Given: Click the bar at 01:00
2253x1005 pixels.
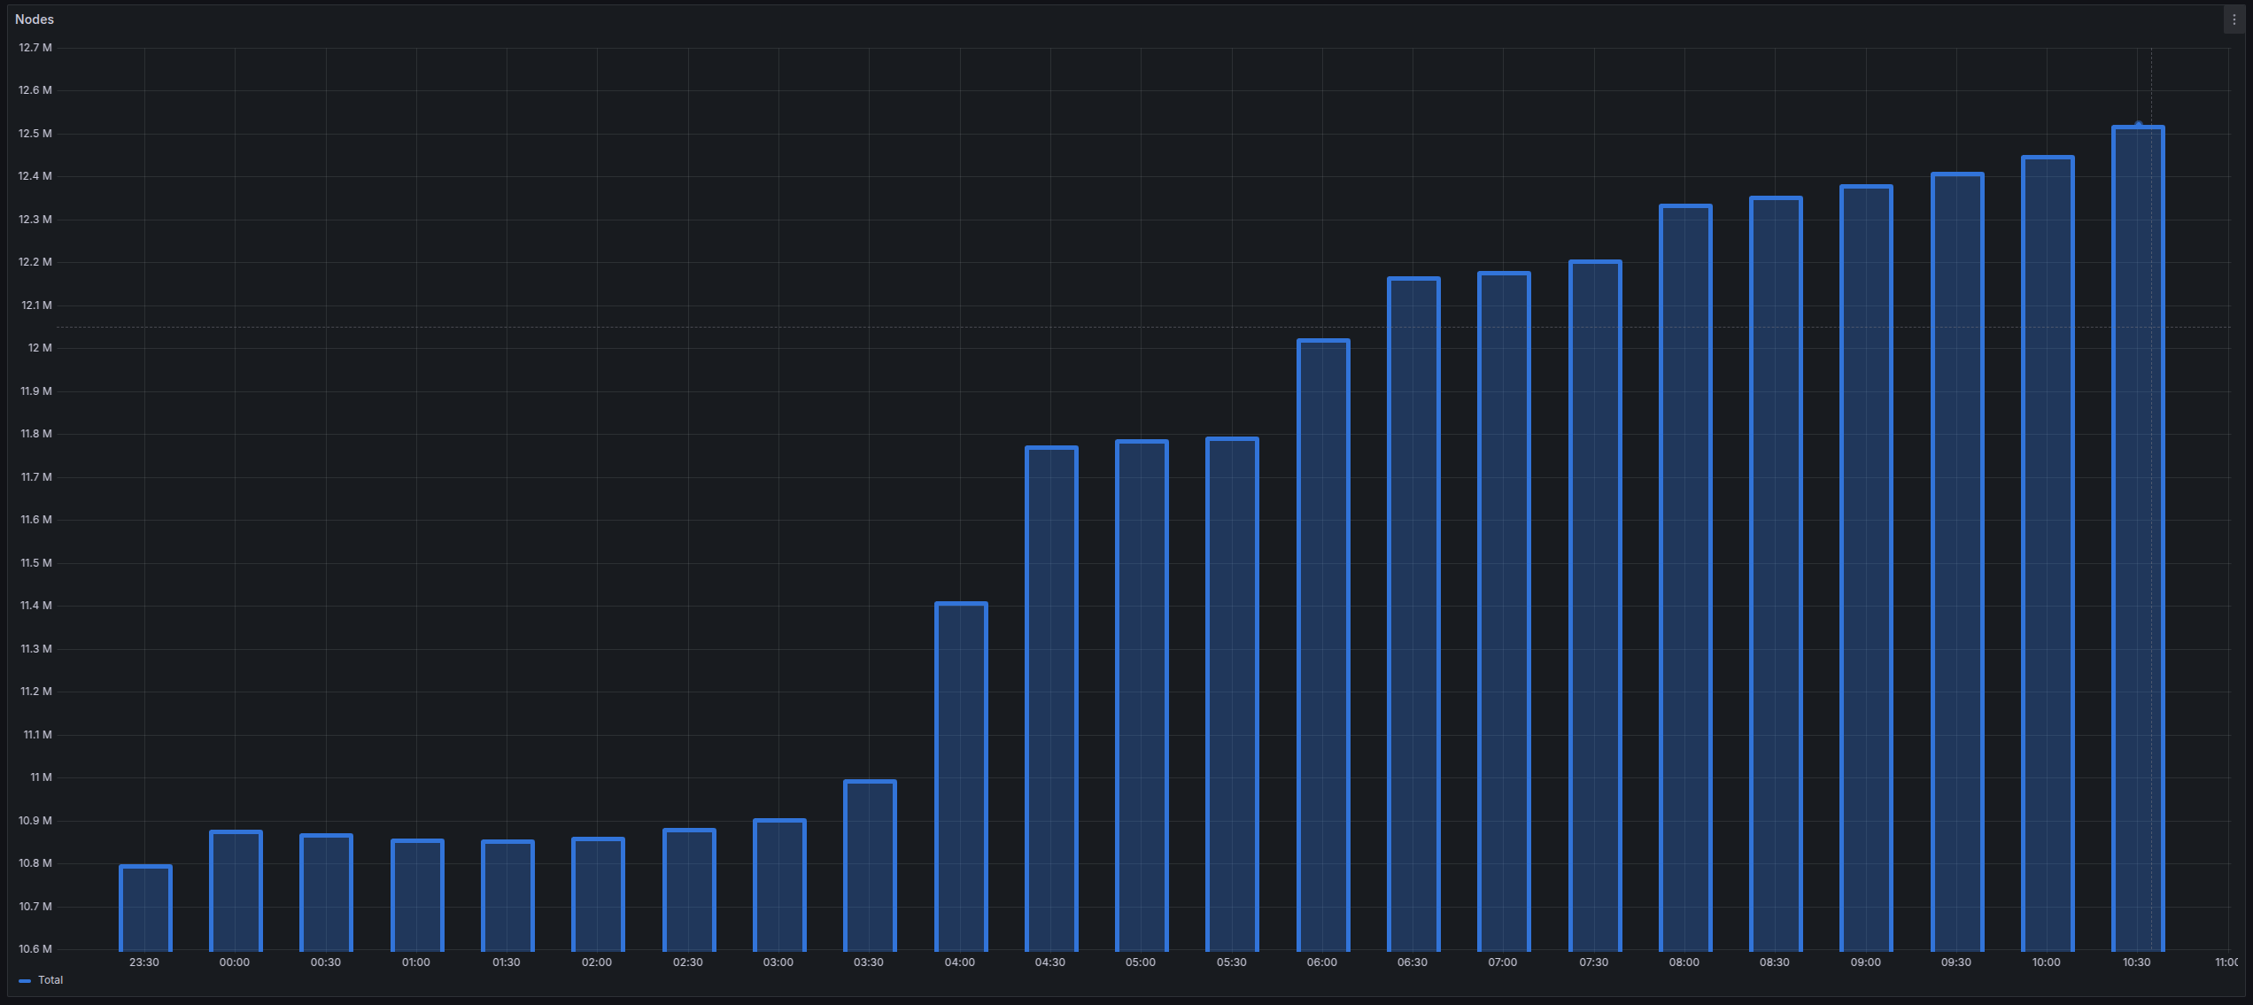Looking at the screenshot, I should tap(417, 895).
